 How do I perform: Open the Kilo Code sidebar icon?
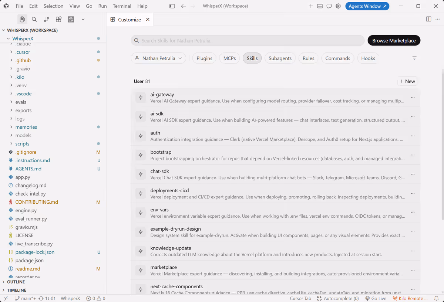click(71, 20)
